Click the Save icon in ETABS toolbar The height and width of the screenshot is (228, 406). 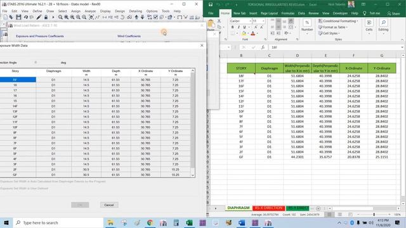point(18,17)
